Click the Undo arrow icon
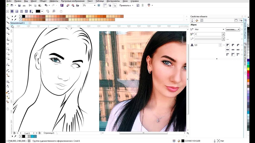255x143 pixels. 46,5
